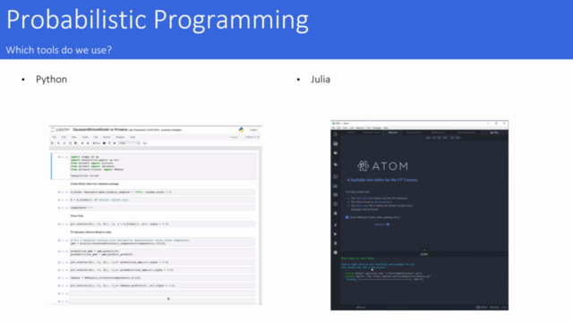Click the GitHub item in Atom's status bar
Image resolution: width=573 pixels, height=322 pixels.
[482, 308]
